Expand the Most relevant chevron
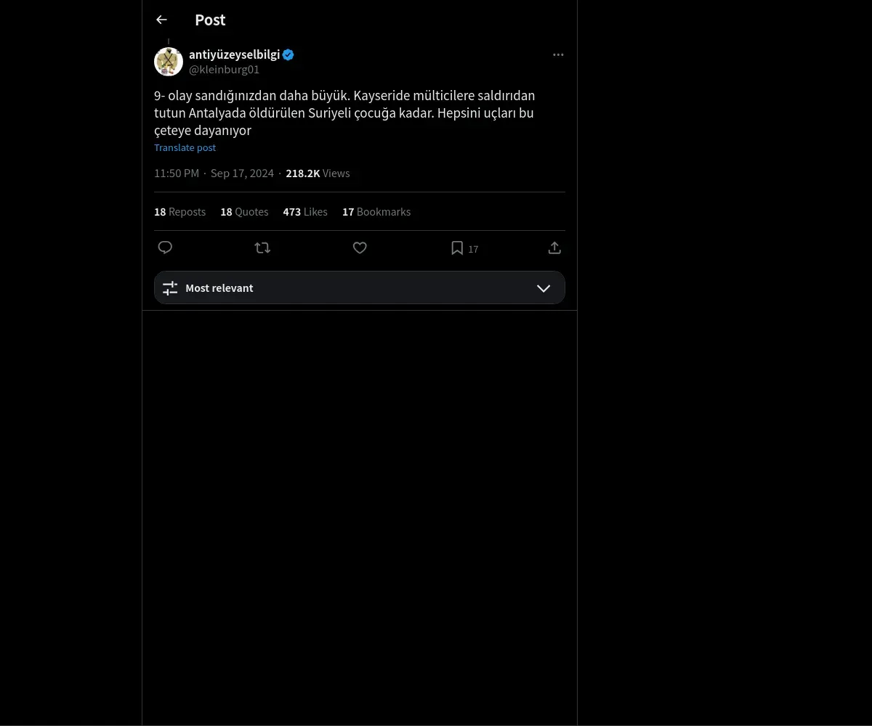The image size is (872, 726). tap(543, 288)
